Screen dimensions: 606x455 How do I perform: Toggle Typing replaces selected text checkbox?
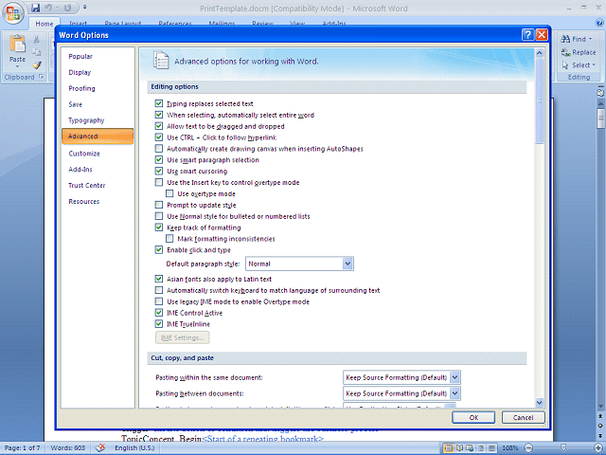tap(159, 103)
